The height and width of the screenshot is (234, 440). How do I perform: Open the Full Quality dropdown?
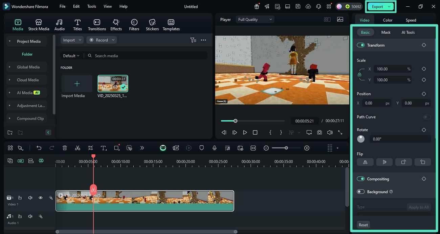coord(255,20)
